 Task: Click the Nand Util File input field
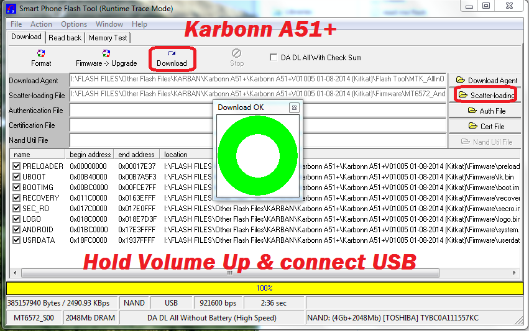click(258, 140)
